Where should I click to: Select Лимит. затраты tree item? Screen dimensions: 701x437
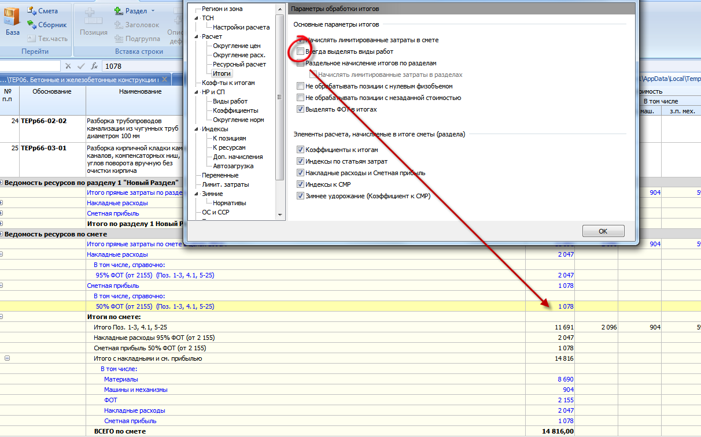(226, 184)
